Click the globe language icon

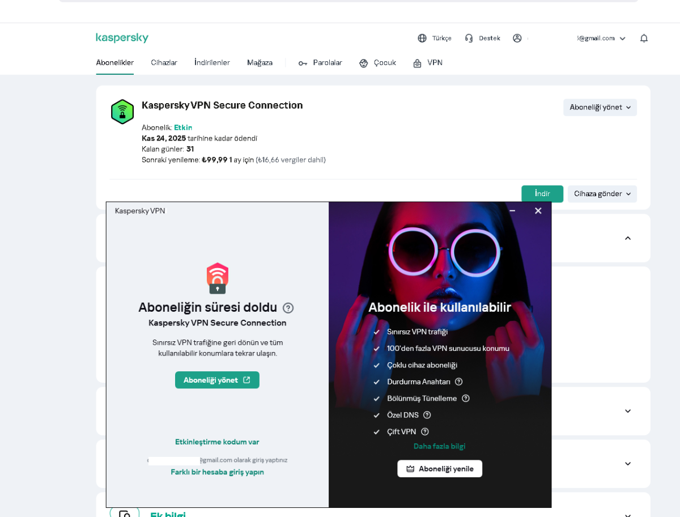(422, 38)
